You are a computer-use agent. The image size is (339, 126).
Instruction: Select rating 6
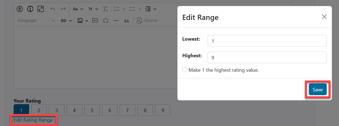(x=110, y=110)
